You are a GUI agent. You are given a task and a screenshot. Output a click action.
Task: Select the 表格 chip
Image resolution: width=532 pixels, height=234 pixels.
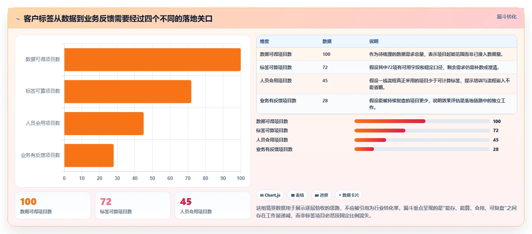tap(298, 195)
